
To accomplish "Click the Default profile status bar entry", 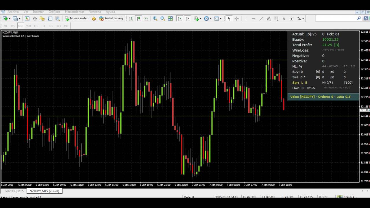I will [x=189, y=197].
